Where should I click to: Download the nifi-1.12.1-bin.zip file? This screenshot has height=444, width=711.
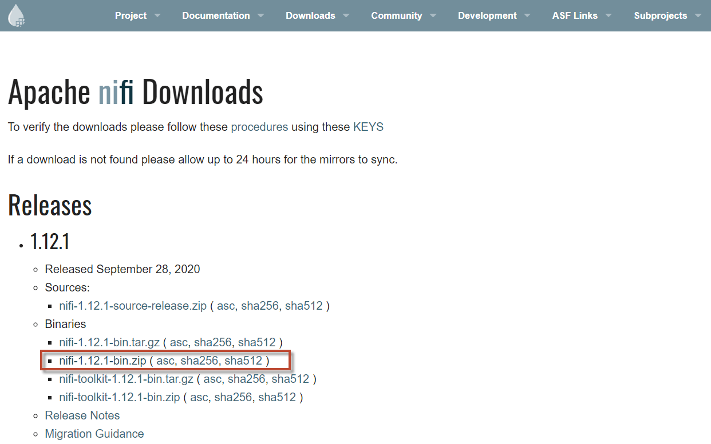(x=102, y=361)
